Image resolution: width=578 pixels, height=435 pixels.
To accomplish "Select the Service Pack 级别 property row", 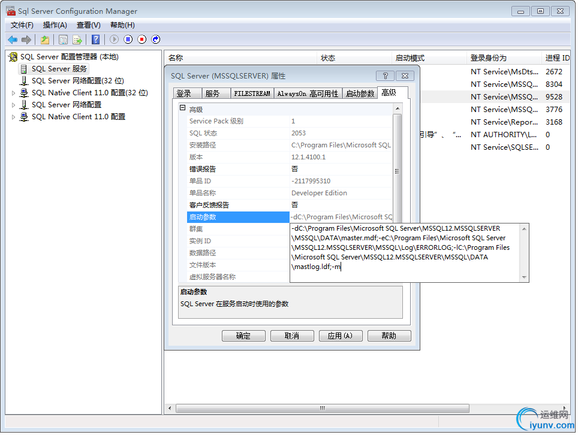I will 290,121.
